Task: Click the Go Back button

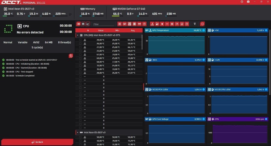Action: tap(37, 142)
